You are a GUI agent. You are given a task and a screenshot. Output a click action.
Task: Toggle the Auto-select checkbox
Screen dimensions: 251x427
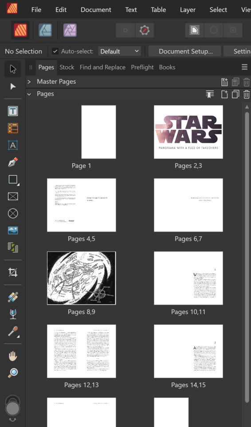pyautogui.click(x=55, y=51)
